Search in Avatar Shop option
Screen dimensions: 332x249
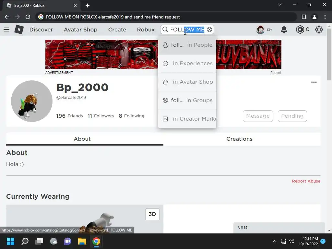pos(187,82)
